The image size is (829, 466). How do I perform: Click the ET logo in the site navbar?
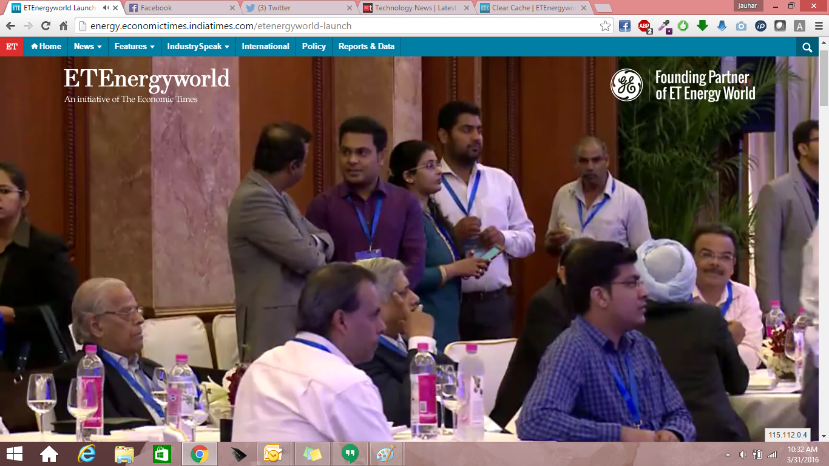(12, 47)
